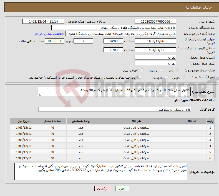
Task: Click the چاپ print button
Action: point(122,189)
